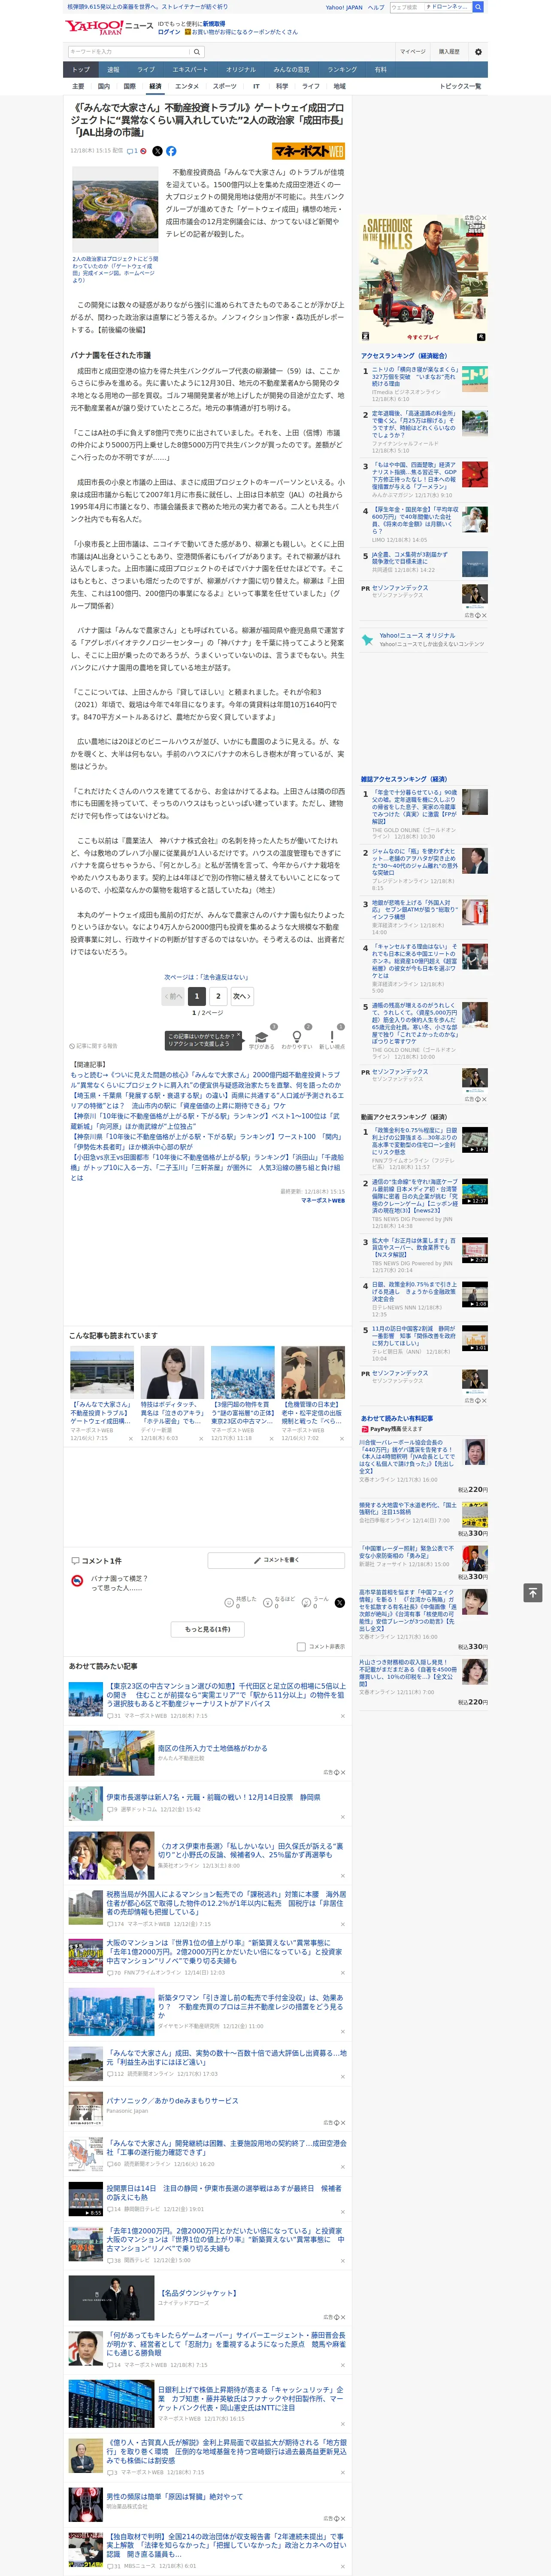
Task: Click the keyword search magnifier icon
Action: pos(197,51)
